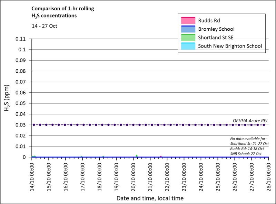Select the 'Date and time, local time' axis title
Viewport: 276px width, 204px height.
(150, 198)
